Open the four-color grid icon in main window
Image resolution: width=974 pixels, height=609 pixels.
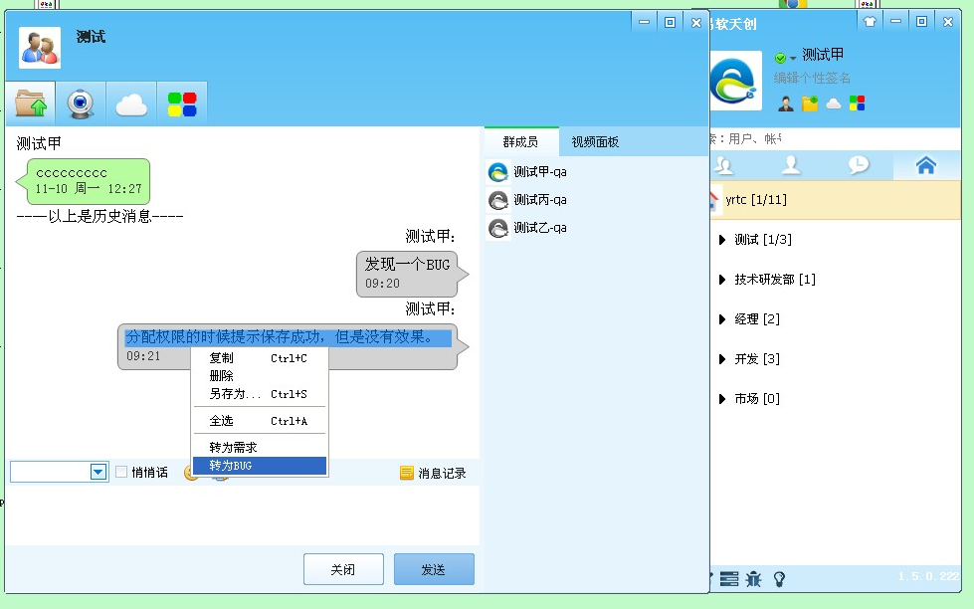(x=858, y=103)
